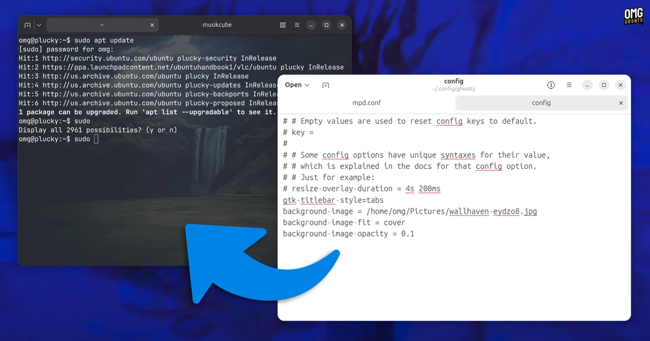Select the config tab
The height and width of the screenshot is (341, 650).
pos(541,103)
